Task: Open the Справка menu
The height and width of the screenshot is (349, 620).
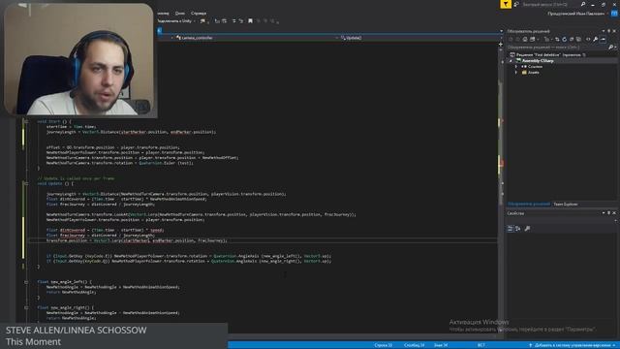Action: pyautogui.click(x=199, y=13)
